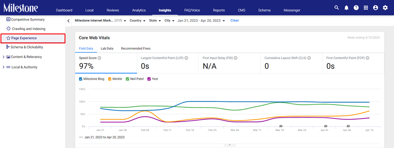Toggle the Merkle series checkbox
The width and height of the screenshot is (394, 148).
(x=110, y=79)
